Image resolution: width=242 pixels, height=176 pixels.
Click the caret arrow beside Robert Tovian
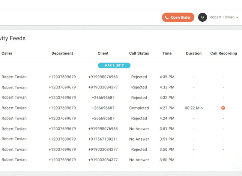click(x=237, y=18)
